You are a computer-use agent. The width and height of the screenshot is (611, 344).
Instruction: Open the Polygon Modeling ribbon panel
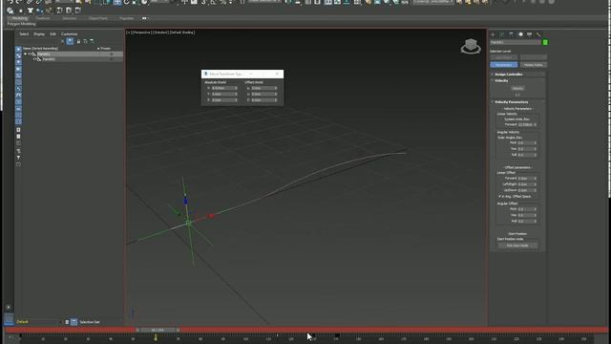[21, 24]
